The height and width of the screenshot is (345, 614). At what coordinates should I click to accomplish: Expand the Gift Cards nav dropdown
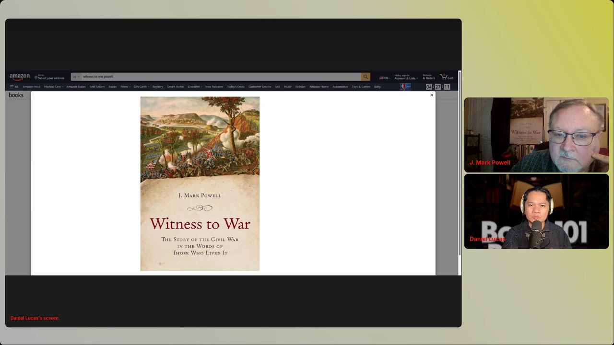click(142, 87)
